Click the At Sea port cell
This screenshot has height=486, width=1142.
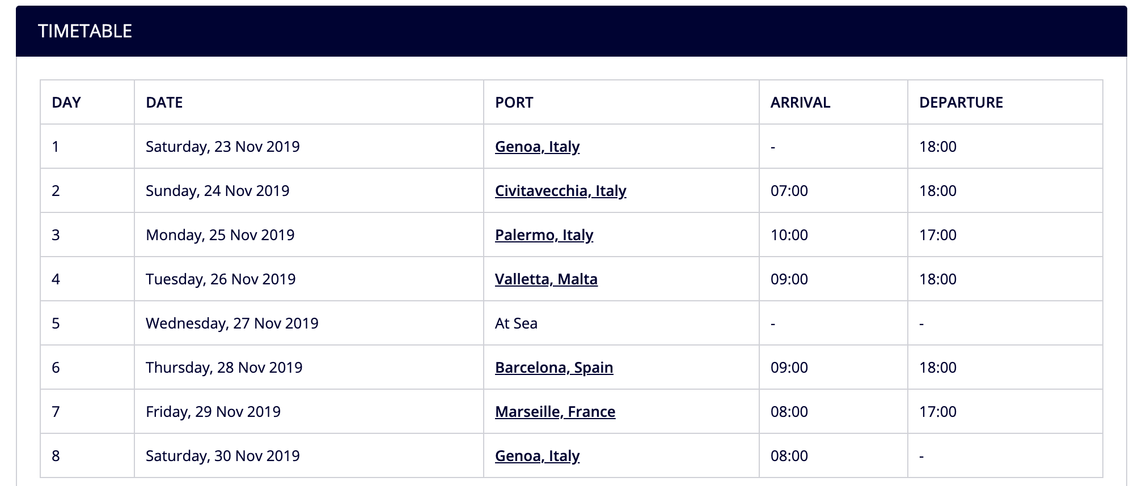coord(621,323)
